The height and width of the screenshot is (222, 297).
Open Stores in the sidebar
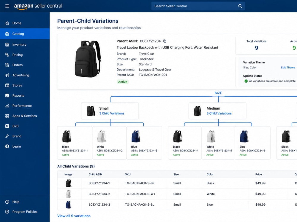click(25, 85)
